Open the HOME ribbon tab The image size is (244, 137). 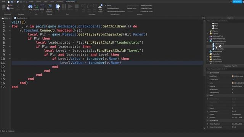click(x=31, y=2)
